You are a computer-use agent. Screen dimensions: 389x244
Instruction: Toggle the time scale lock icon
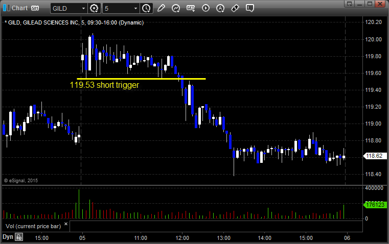pos(19,237)
